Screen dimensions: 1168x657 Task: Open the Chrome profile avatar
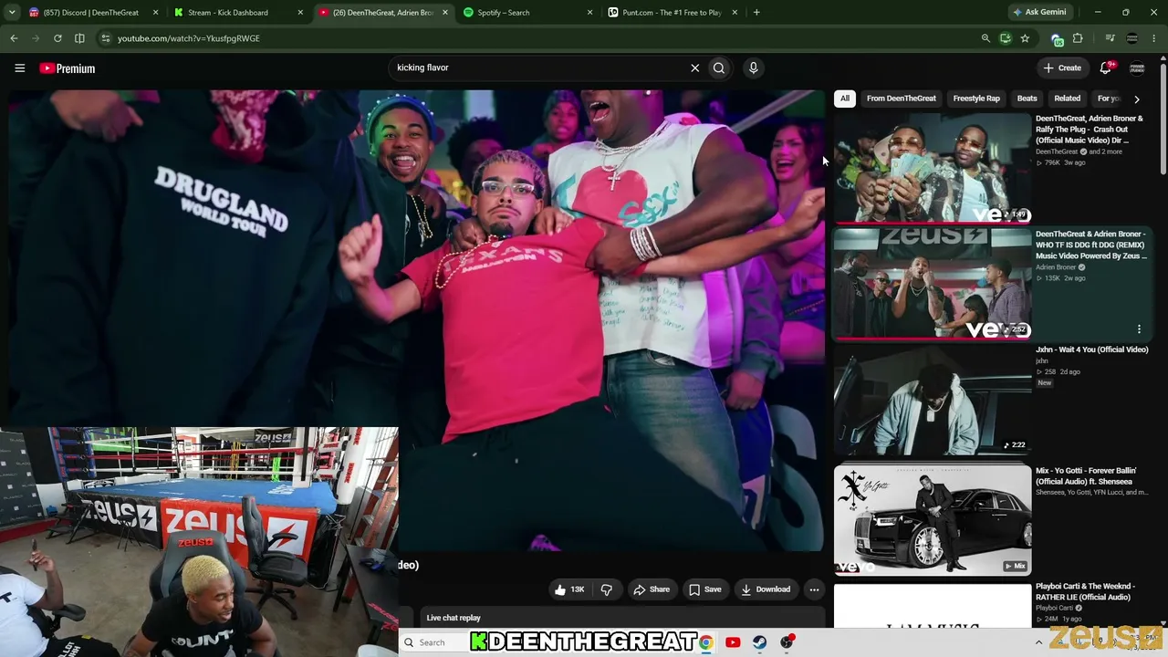point(1132,38)
